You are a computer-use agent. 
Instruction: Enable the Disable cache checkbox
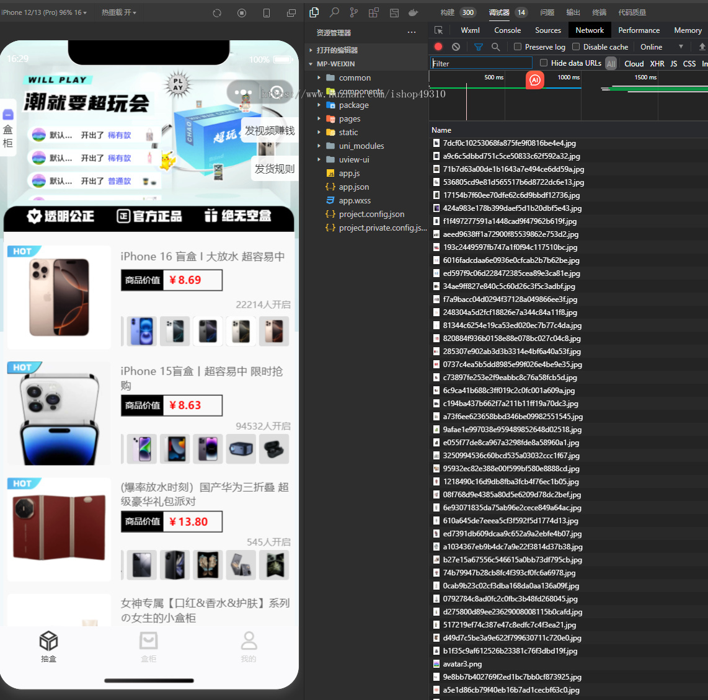click(x=576, y=47)
